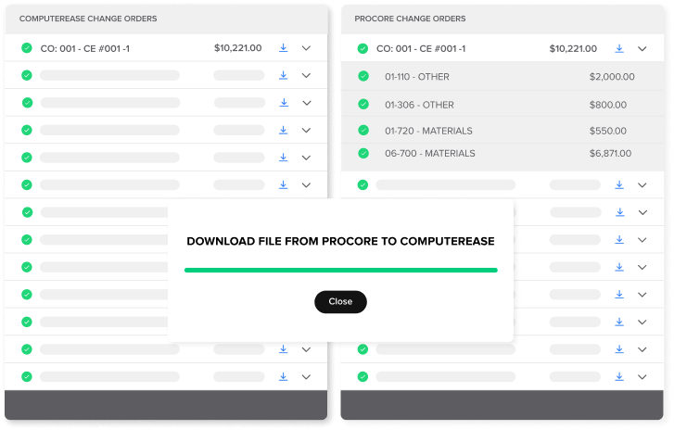The height and width of the screenshot is (430, 674).
Task: Click green check on Procore CO: 001 row
Action: [x=362, y=48]
